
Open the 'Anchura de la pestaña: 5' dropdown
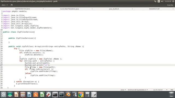click(x=138, y=90)
